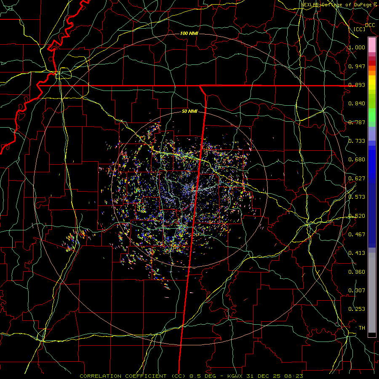Pick the bright green segment of the color bar

[372, 115]
